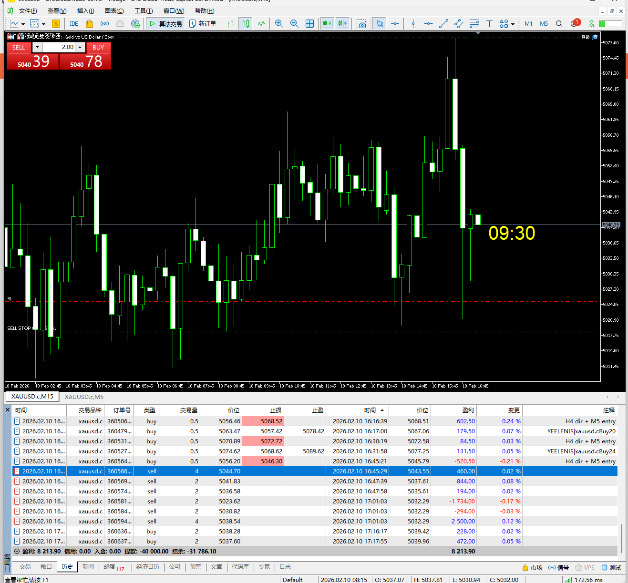This screenshot has height=583, width=628.
Task: Take a chart screenshot with camera icon
Action: pyautogui.click(x=361, y=23)
